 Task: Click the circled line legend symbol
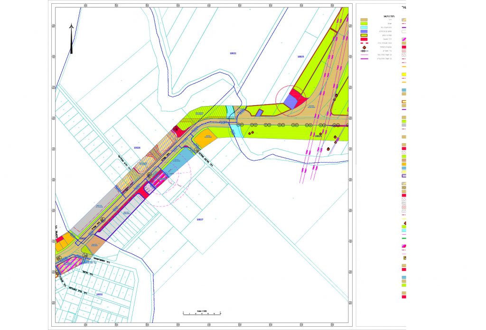(x=364, y=51)
